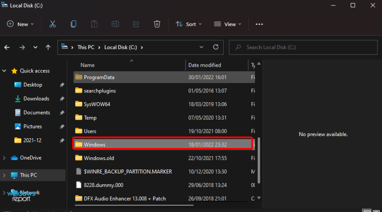Click the Rename icon in toolbar
Viewport: 382px width, 212px height.
pyautogui.click(x=115, y=24)
